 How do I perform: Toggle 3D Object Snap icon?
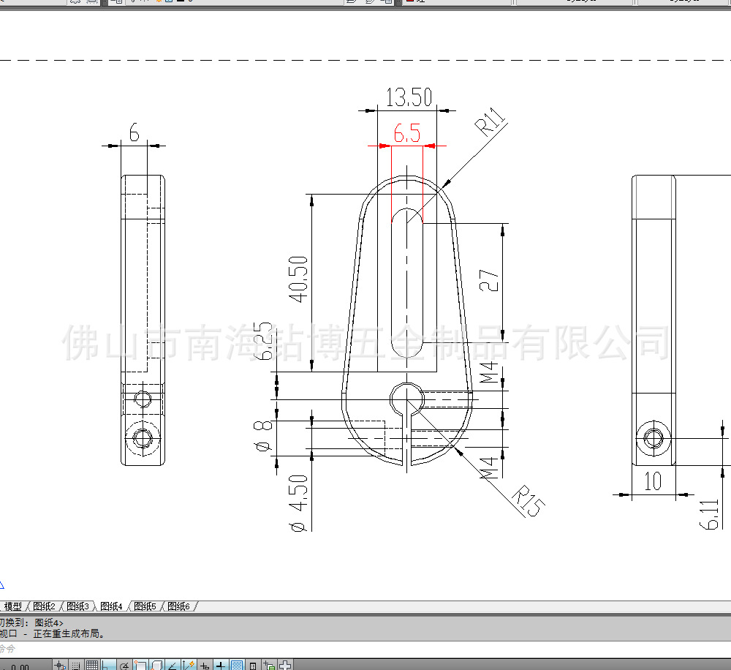(156, 666)
